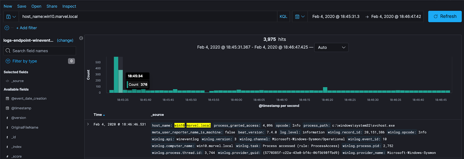
Task: Click the _score number type icon
Action: pyautogui.click(x=7, y=156)
